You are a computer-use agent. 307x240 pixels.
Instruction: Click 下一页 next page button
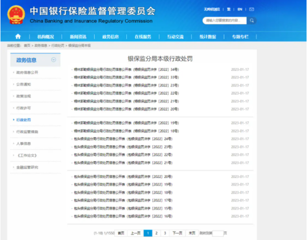click(177, 233)
